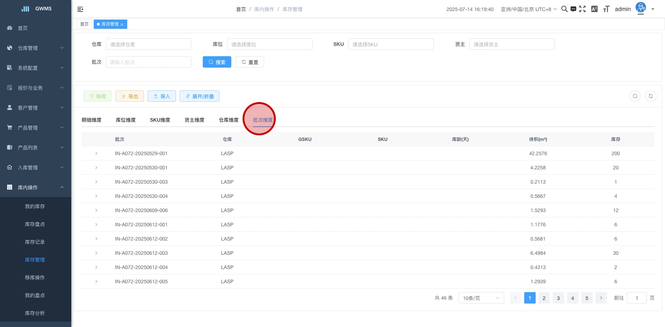Toggle search panel with round magnifier icon
Viewport: 665px width, 327px height.
635,96
